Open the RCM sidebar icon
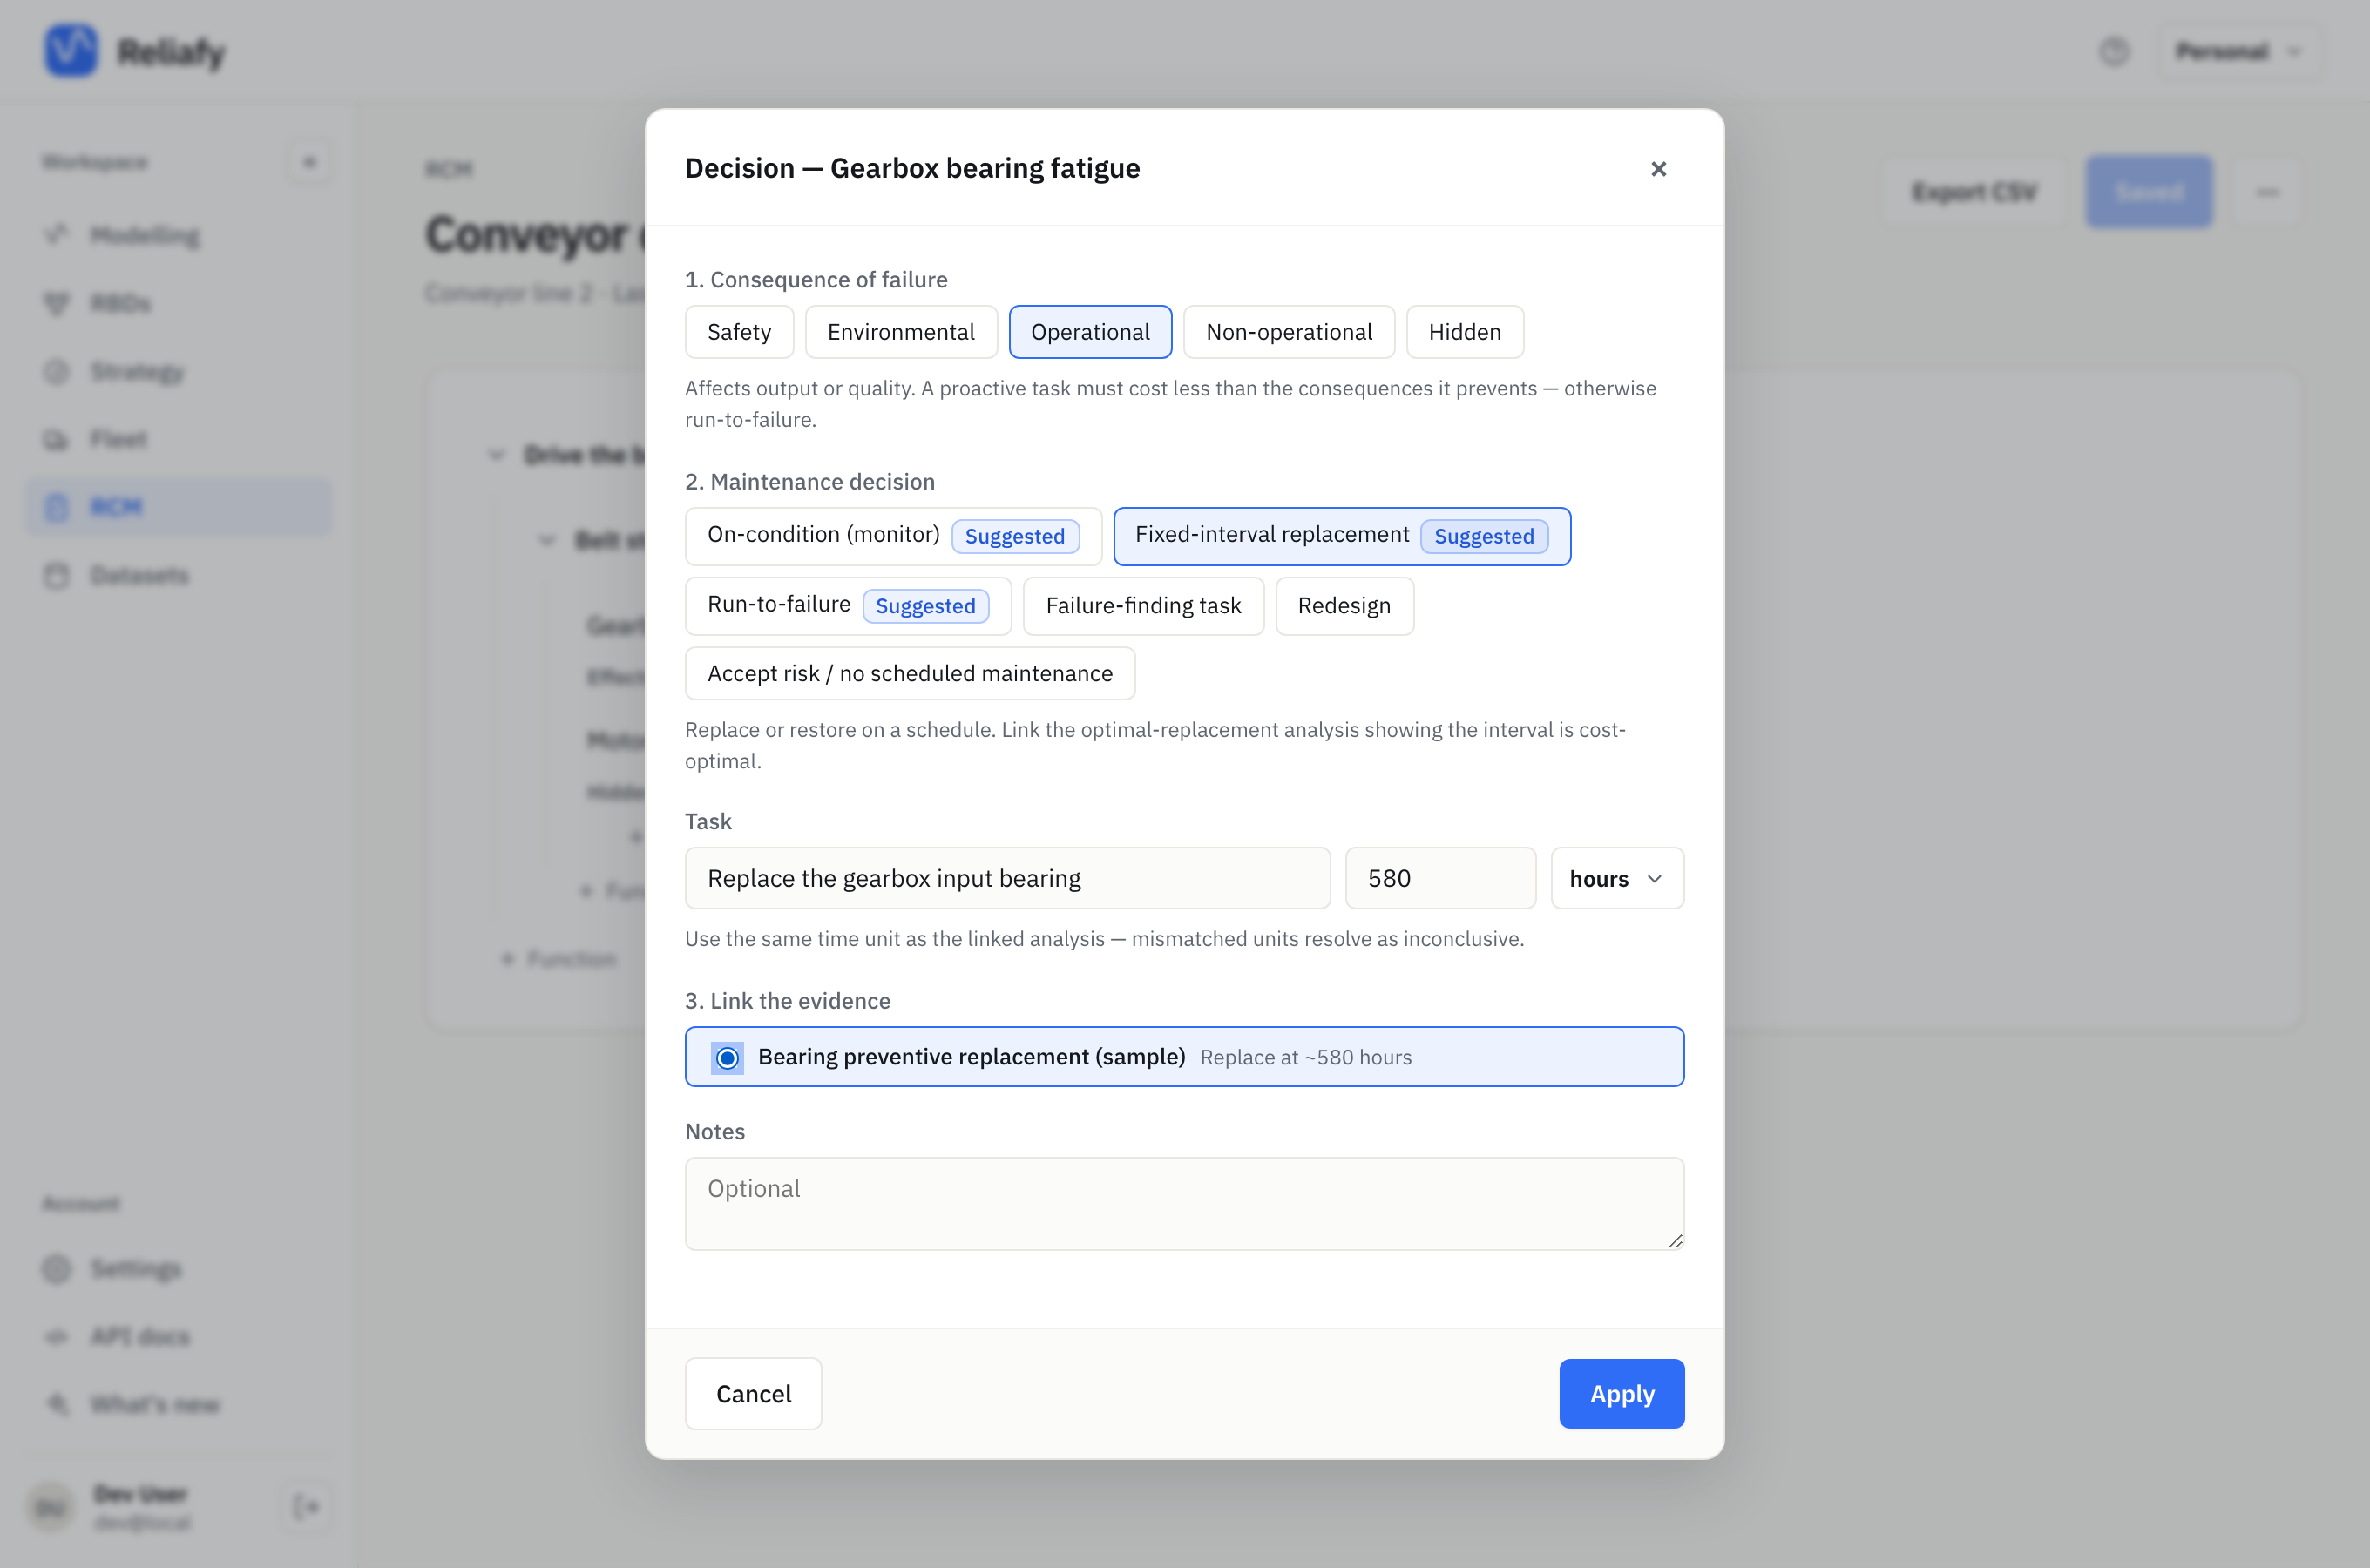 coord(57,508)
